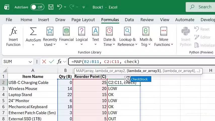Expand the AutoSum dropdown arrow
This screenshot has width=215, height=121.
pos(33,45)
